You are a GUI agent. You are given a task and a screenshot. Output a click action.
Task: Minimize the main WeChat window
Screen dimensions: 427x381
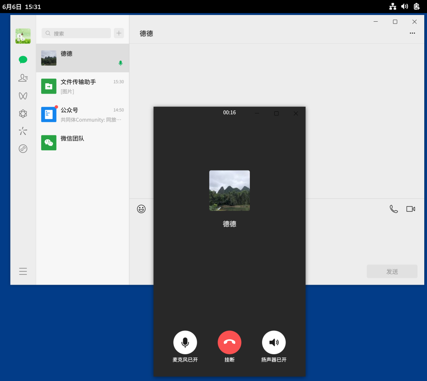coord(376,21)
